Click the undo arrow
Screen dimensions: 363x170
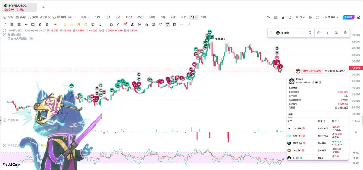(181, 24)
